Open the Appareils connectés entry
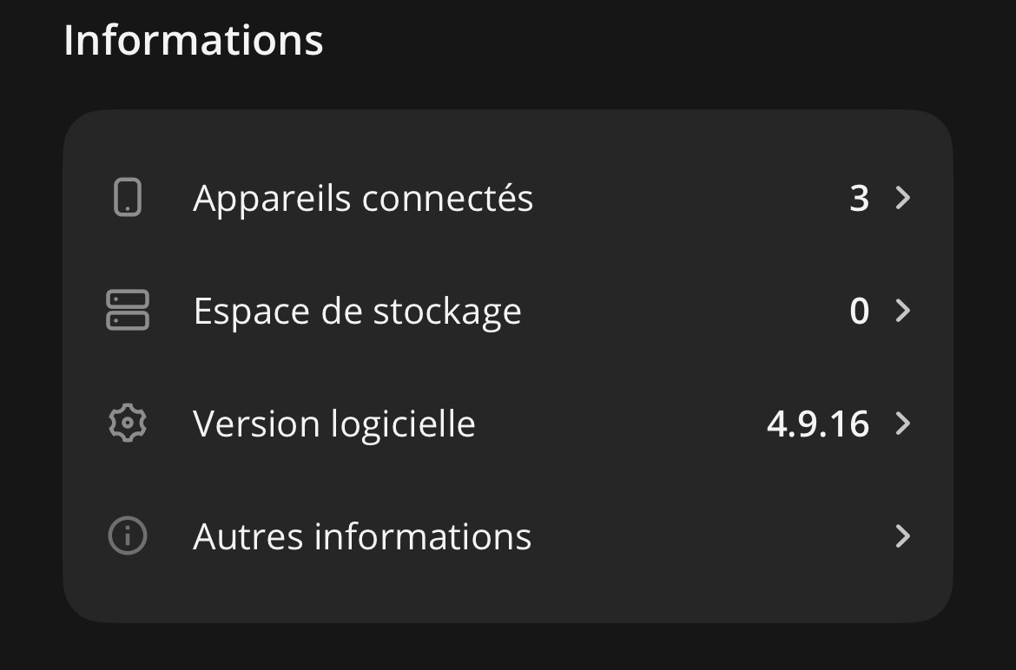 pos(362,199)
